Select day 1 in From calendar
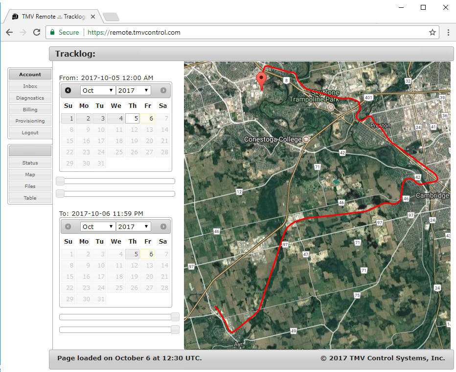Viewport: 456px width, 372px height. coord(68,119)
